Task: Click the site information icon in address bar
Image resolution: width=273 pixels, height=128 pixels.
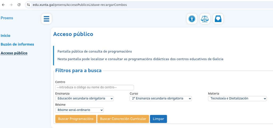Action: point(29,5)
